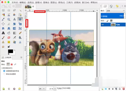
Task: Select the Move tool in toolbox
Action: point(20,19)
